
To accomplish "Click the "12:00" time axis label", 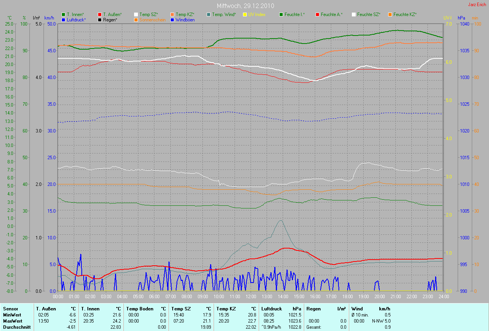I will click(251, 296).
